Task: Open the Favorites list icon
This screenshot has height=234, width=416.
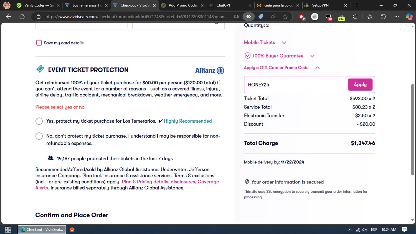Action: click(x=370, y=17)
